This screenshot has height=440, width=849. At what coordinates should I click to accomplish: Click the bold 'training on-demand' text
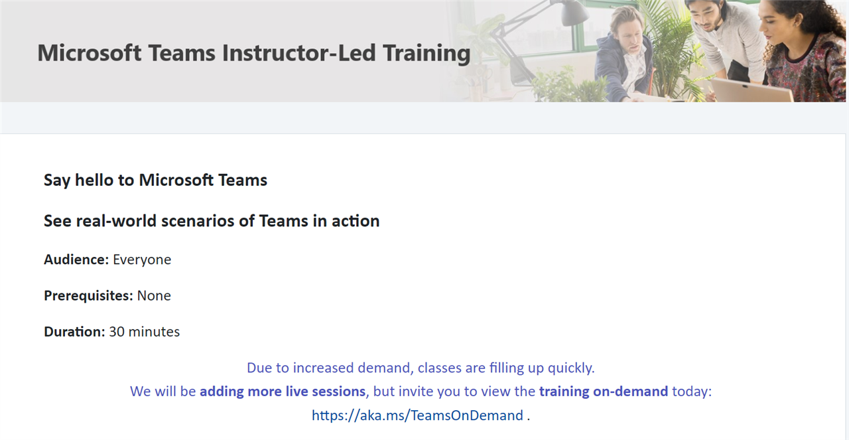(x=604, y=391)
